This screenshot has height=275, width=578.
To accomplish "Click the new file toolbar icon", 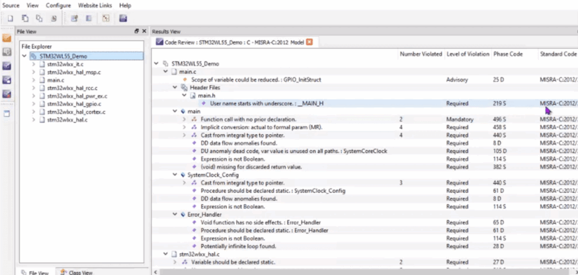I will point(11,18).
